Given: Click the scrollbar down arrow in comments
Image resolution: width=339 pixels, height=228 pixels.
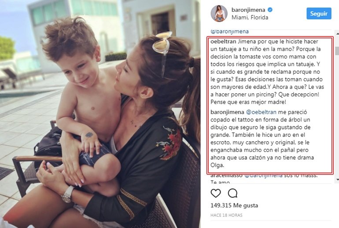Looking at the screenshot, I should [x=337, y=180].
